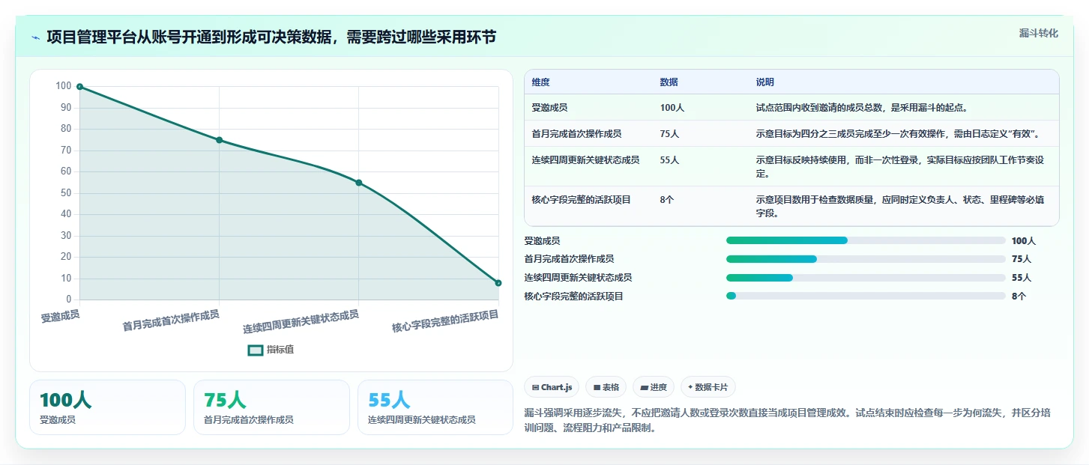Click the lightning icon before the title
1089x465 pixels.
pyautogui.click(x=36, y=37)
